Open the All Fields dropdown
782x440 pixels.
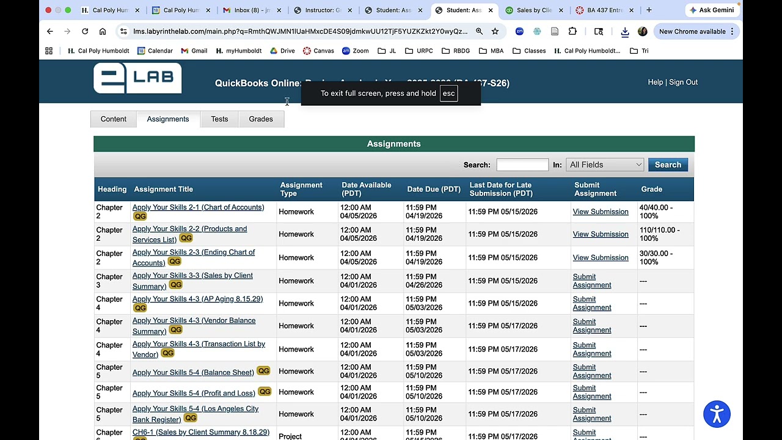click(605, 164)
